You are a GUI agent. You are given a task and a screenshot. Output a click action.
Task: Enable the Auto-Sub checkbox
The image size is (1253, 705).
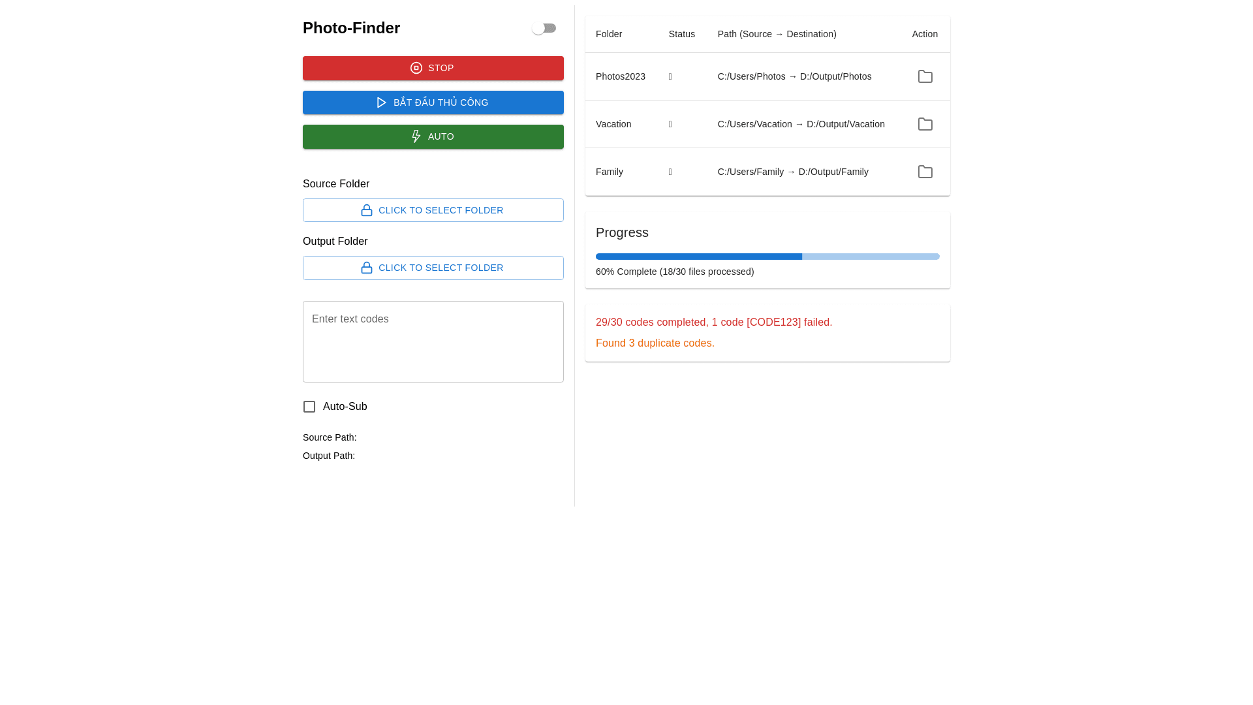pos(309,407)
